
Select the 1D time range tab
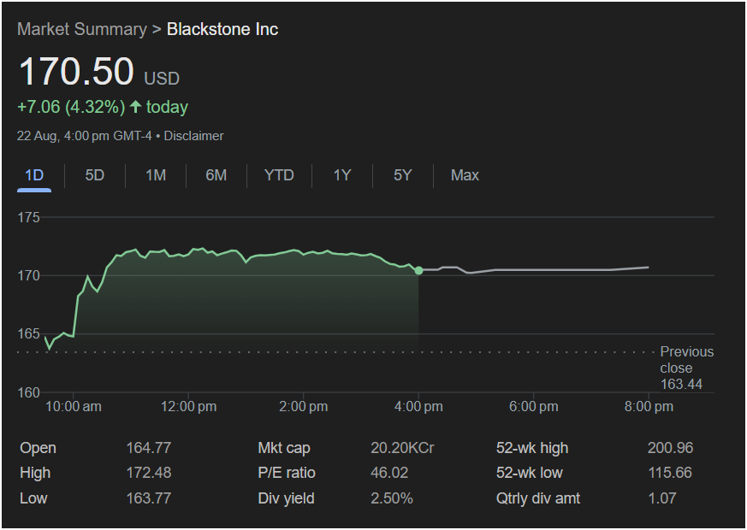(x=34, y=175)
